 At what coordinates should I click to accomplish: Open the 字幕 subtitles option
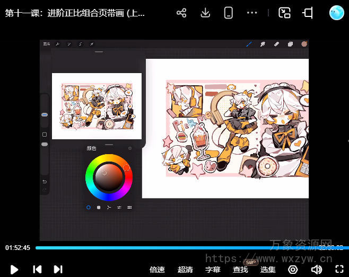click(213, 270)
